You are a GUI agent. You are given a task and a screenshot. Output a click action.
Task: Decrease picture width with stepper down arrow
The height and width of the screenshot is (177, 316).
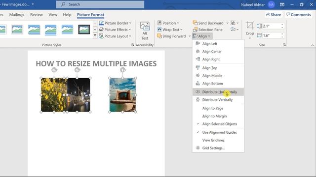pyautogui.click(x=282, y=37)
